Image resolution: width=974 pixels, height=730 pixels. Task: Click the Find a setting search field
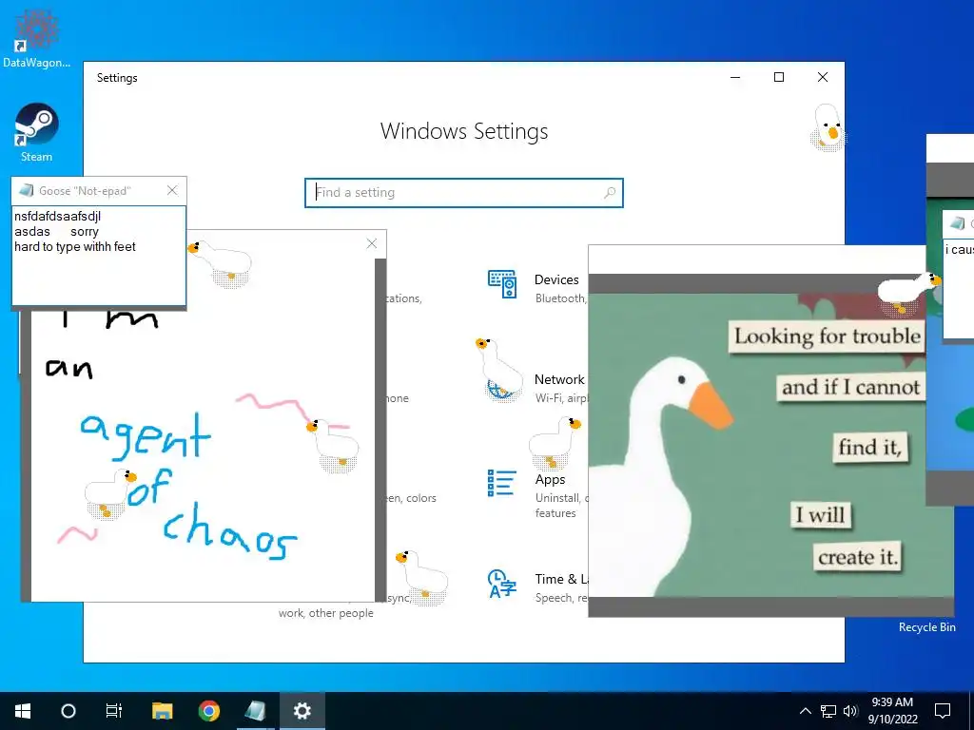464,192
